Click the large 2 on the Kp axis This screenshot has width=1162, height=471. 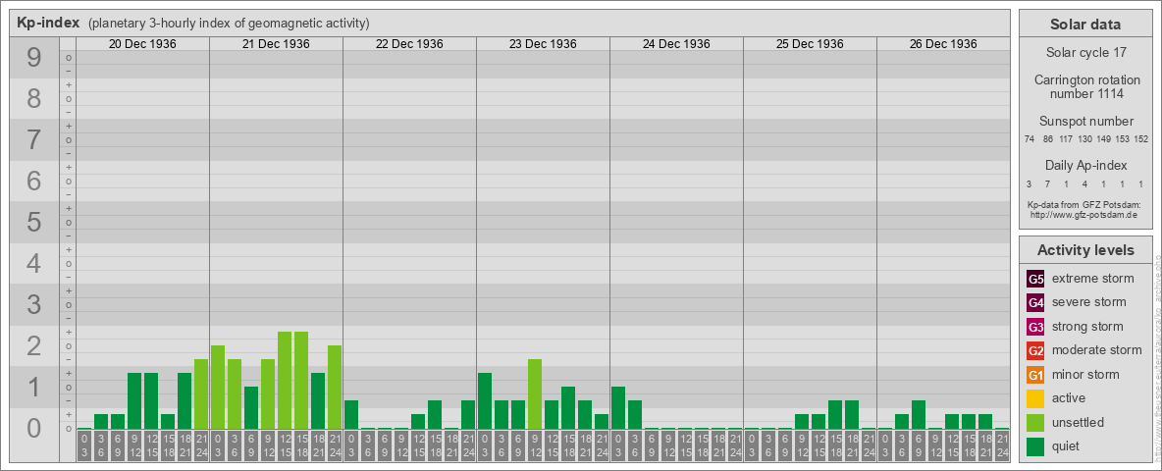[x=34, y=345]
